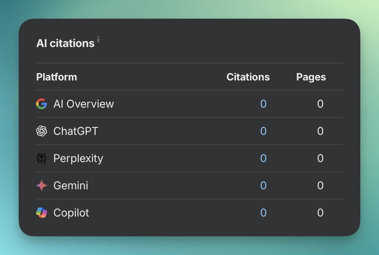Click the Pages value for ChatGPT
The image size is (379, 255).
coord(320,131)
